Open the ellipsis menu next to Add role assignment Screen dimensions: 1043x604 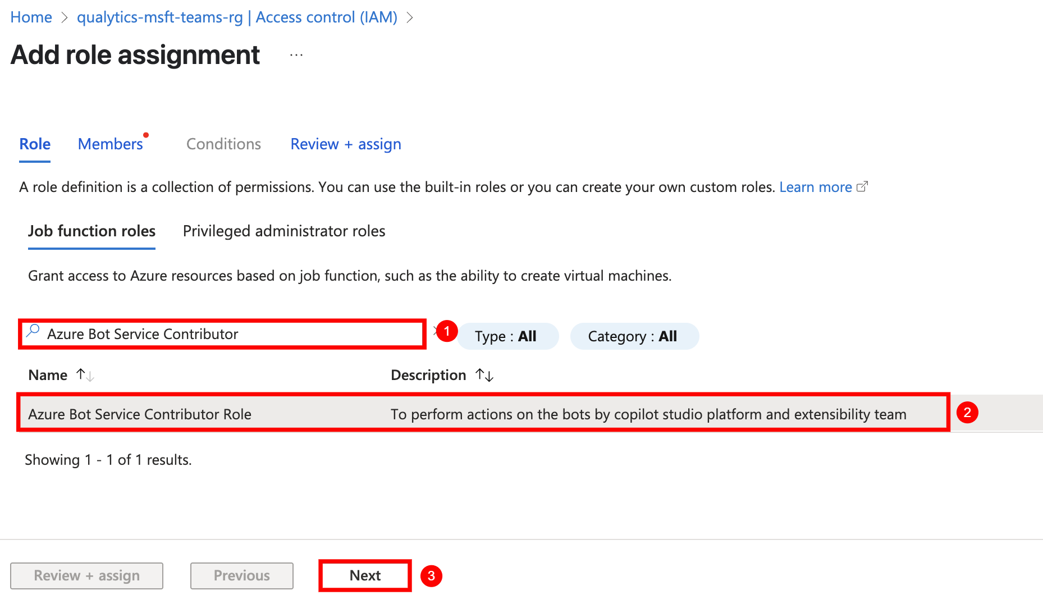296,54
